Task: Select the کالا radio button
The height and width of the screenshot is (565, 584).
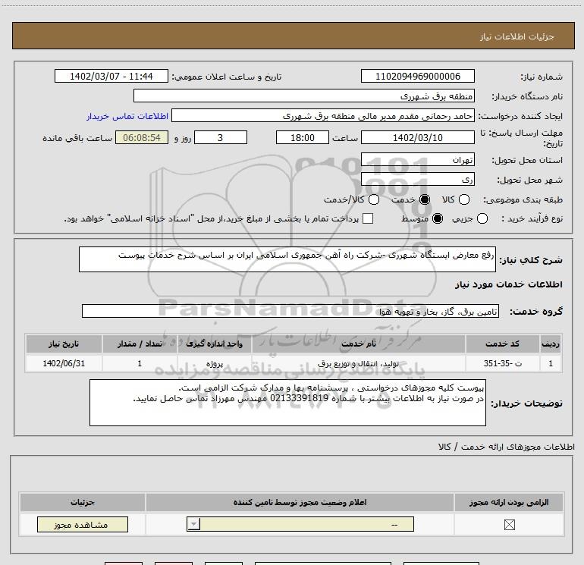Action: [463, 199]
